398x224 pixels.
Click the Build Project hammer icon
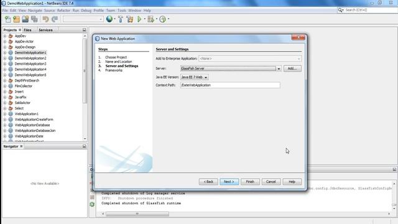[121, 19]
